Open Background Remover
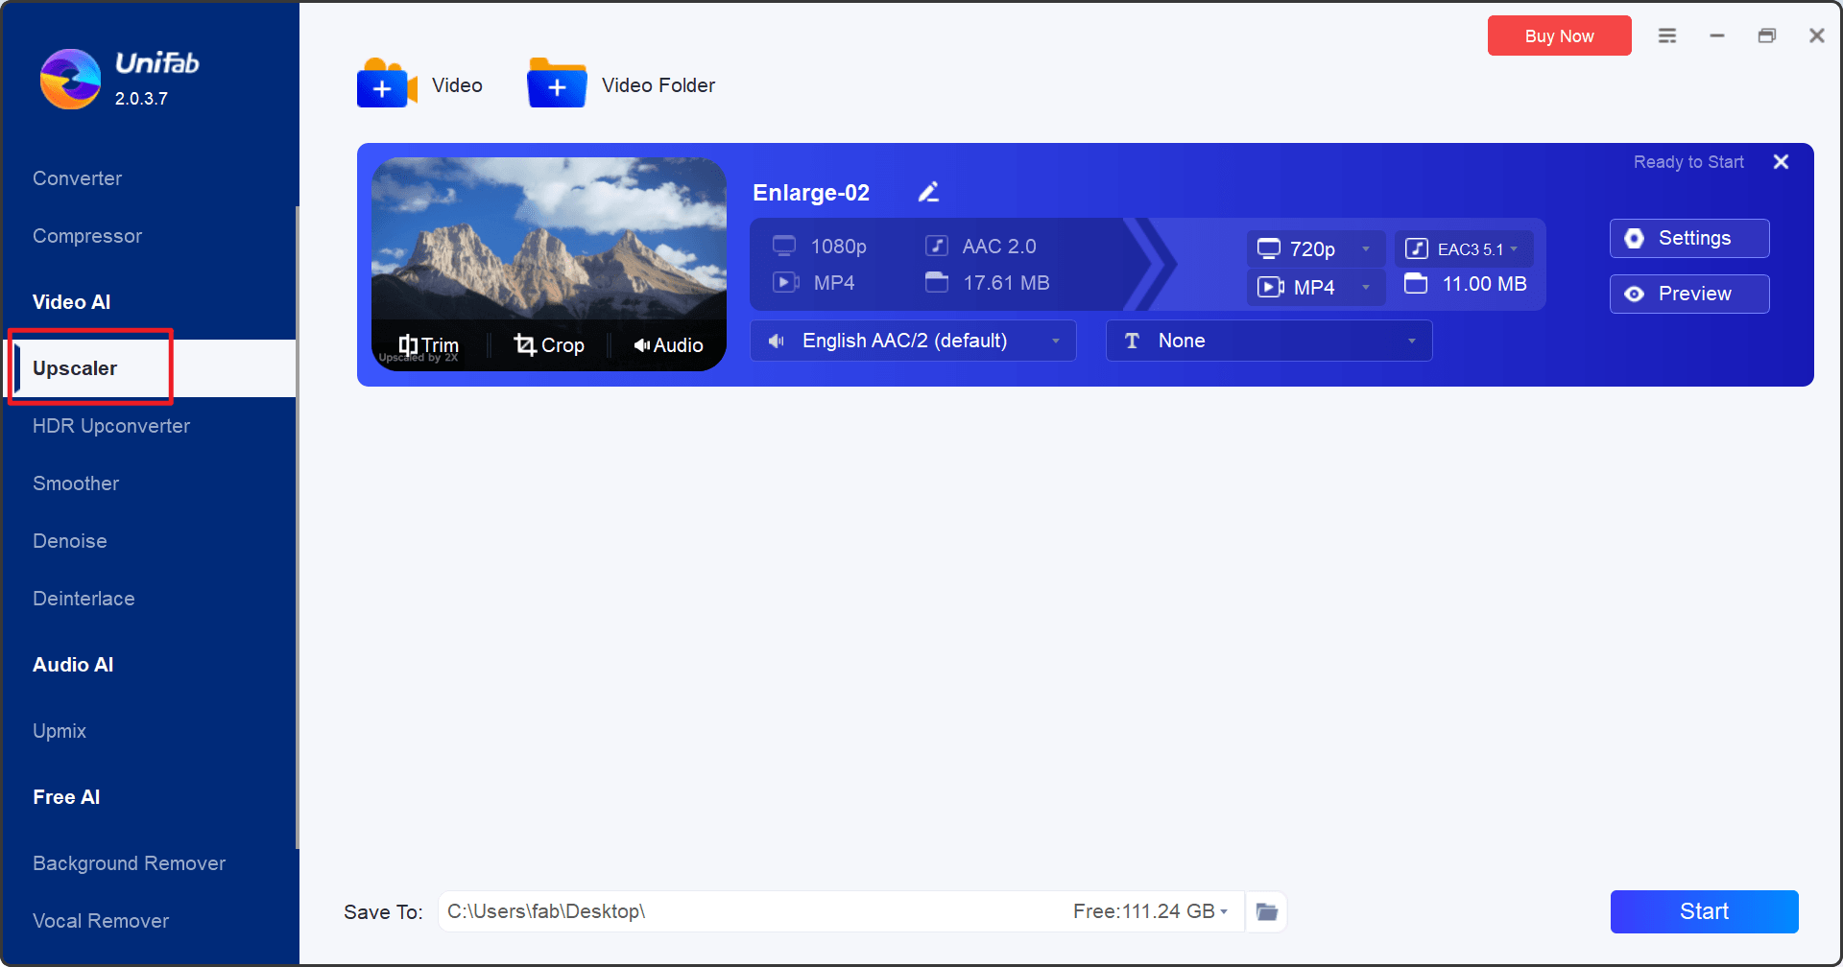Viewport: 1843px width, 967px height. [x=129, y=863]
